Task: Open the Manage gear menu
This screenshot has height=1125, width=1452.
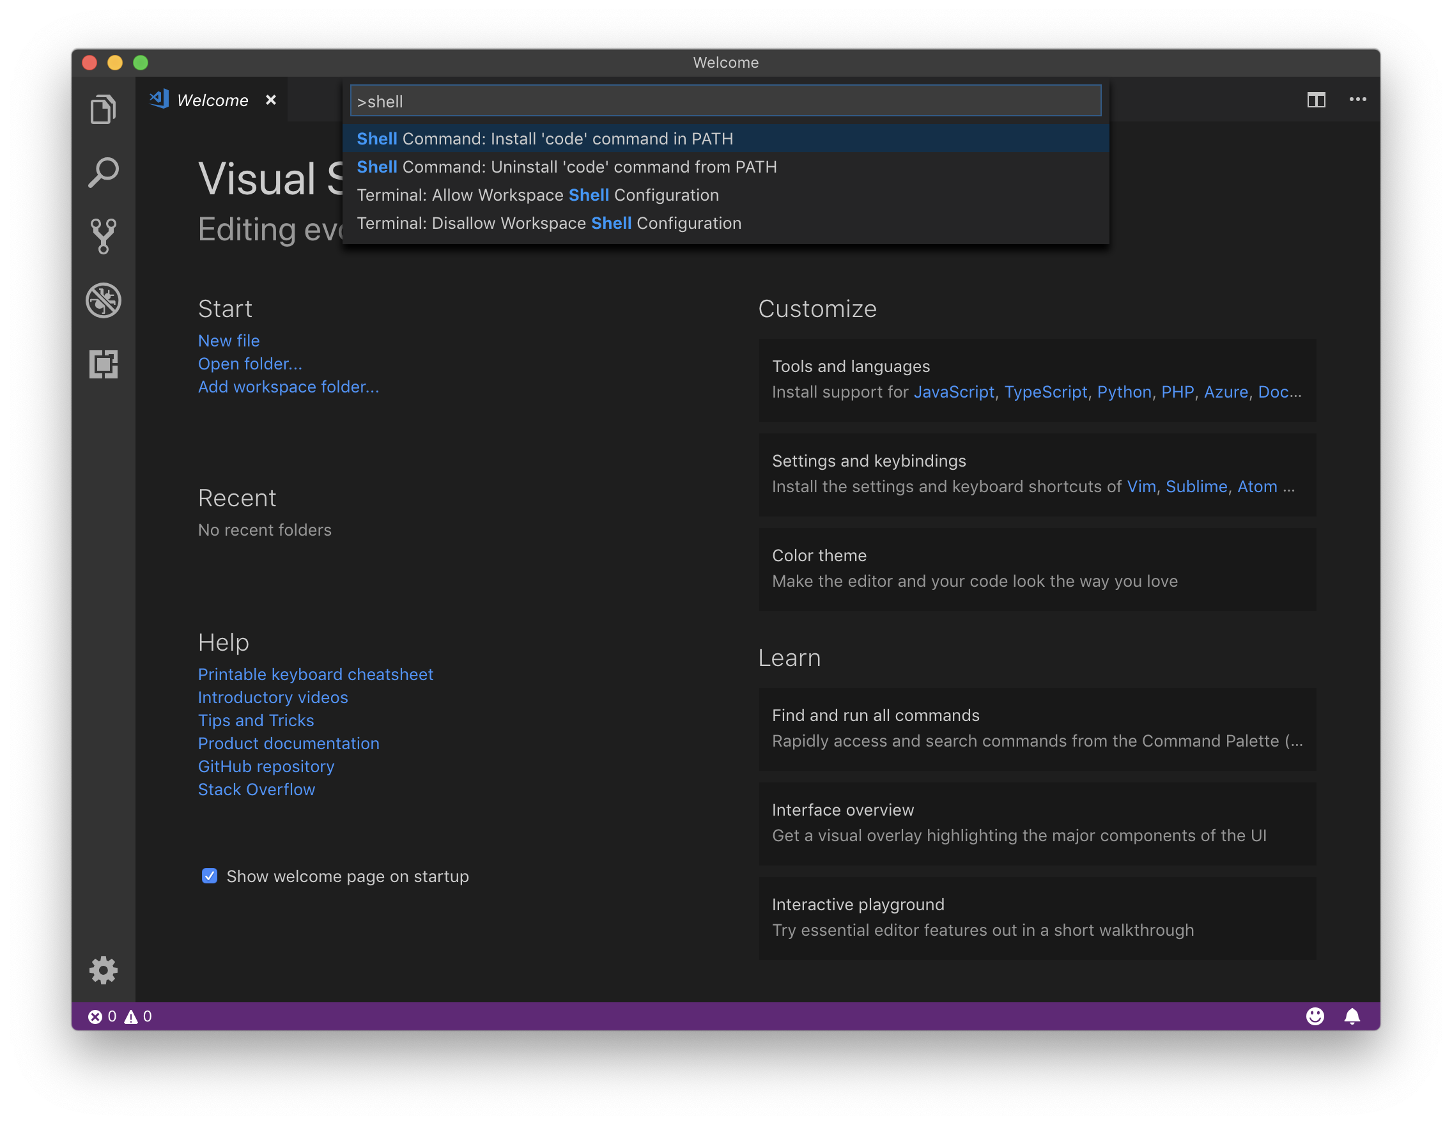Action: pyautogui.click(x=103, y=970)
